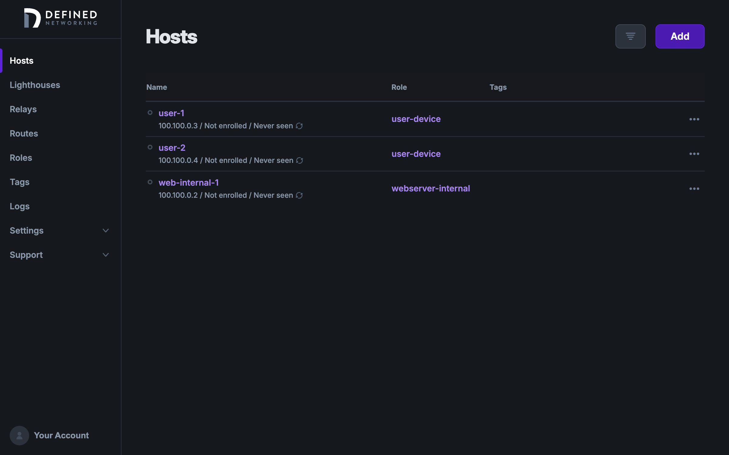Viewport: 729px width, 455px height.
Task: Click the sync icon next to web-internal-1
Action: click(299, 195)
